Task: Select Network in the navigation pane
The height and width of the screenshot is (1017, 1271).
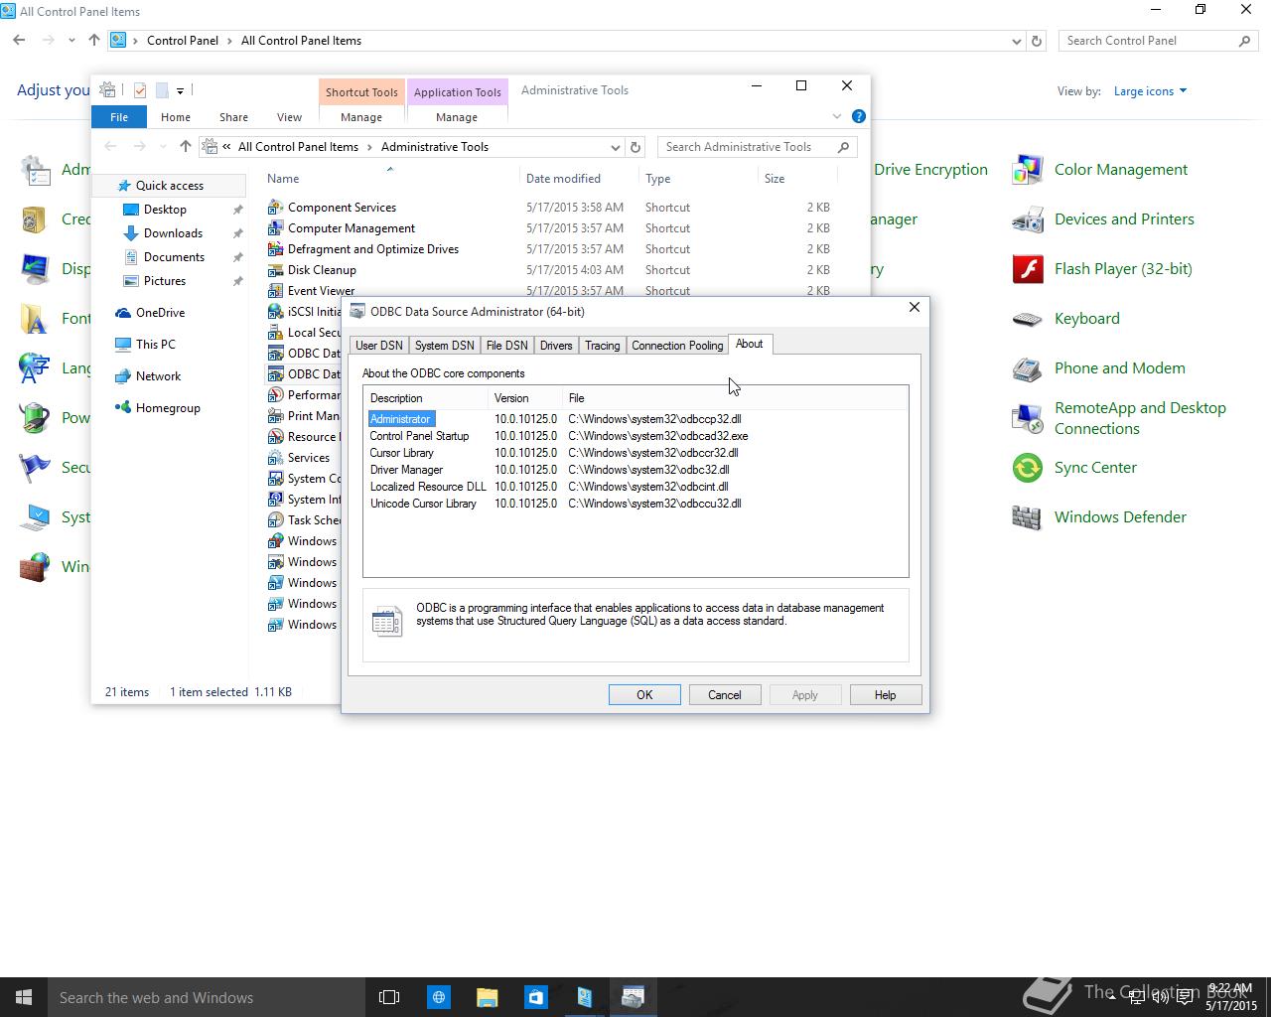Action: tap(158, 376)
